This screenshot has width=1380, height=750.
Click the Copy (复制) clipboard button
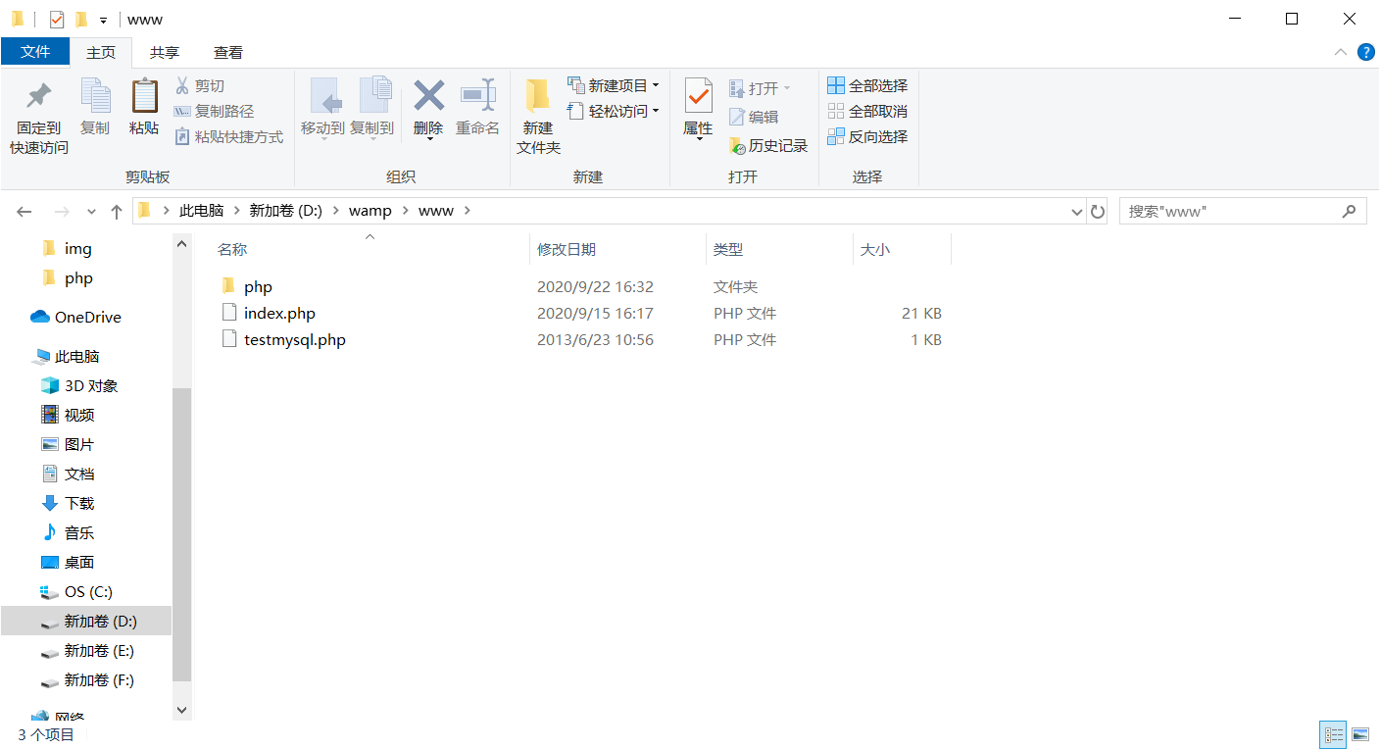[95, 107]
